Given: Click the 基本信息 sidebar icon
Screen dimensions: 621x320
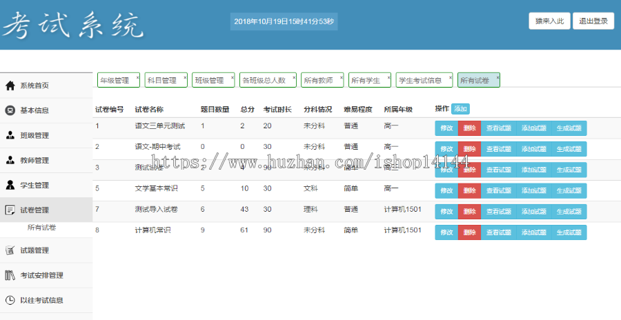Looking at the screenshot, I should (10, 110).
